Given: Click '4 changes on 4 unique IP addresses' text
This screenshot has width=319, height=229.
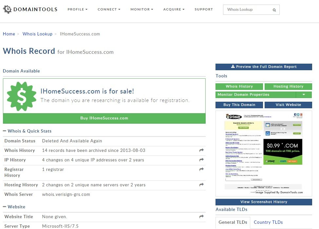Looking at the screenshot, I should 93,160.
